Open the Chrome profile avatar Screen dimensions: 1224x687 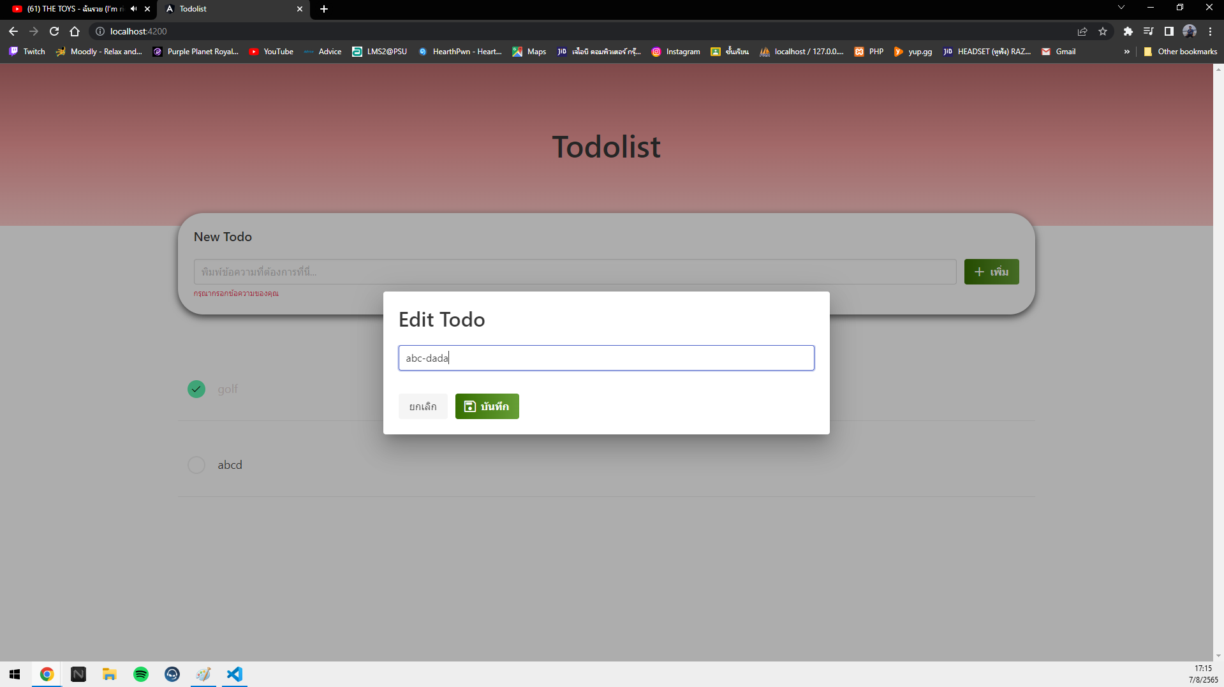[1190, 31]
